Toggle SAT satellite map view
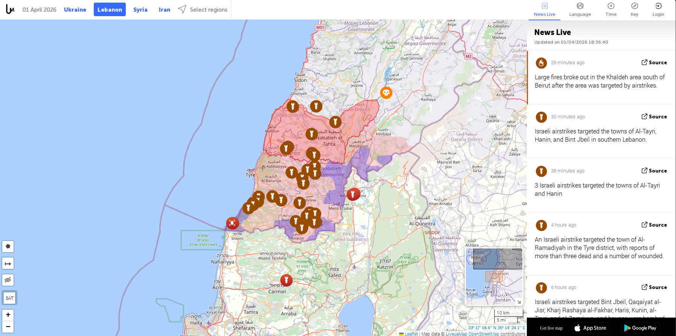This screenshot has width=676, height=336. [x=9, y=298]
